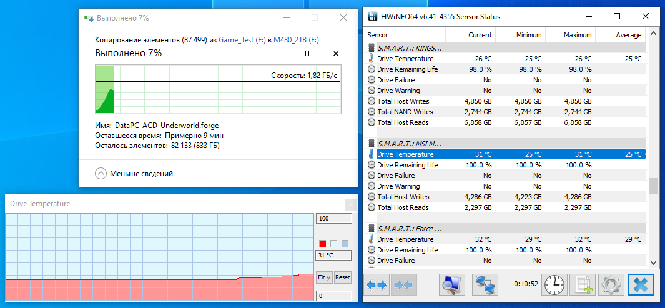Select the S.M.A.R.T.: KINGS... section header
Viewport: 665px width, 308px height.
(409, 48)
